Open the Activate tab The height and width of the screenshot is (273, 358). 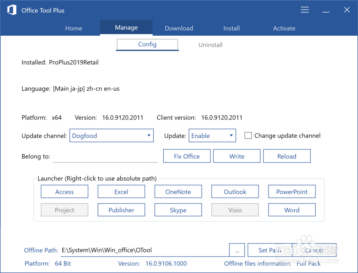[x=284, y=28]
